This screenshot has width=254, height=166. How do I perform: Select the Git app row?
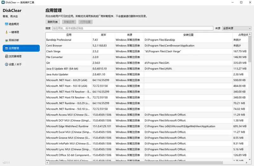[x=147, y=63]
